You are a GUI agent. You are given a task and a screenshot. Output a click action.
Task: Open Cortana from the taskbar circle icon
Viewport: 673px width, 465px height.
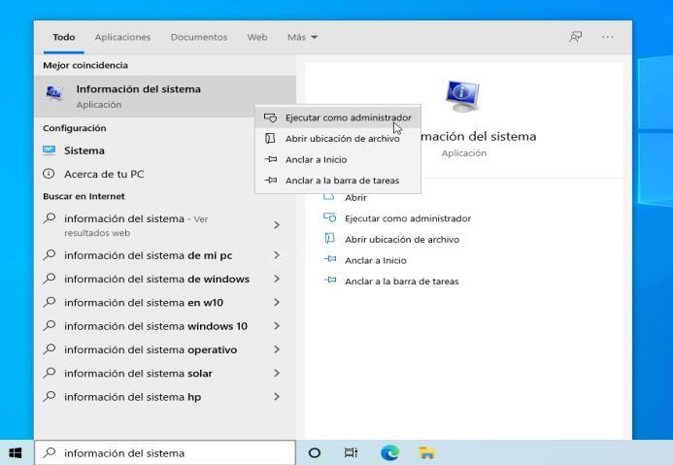315,452
